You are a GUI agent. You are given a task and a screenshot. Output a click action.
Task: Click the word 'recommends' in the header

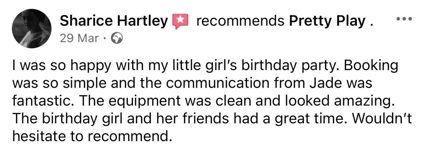(240, 21)
